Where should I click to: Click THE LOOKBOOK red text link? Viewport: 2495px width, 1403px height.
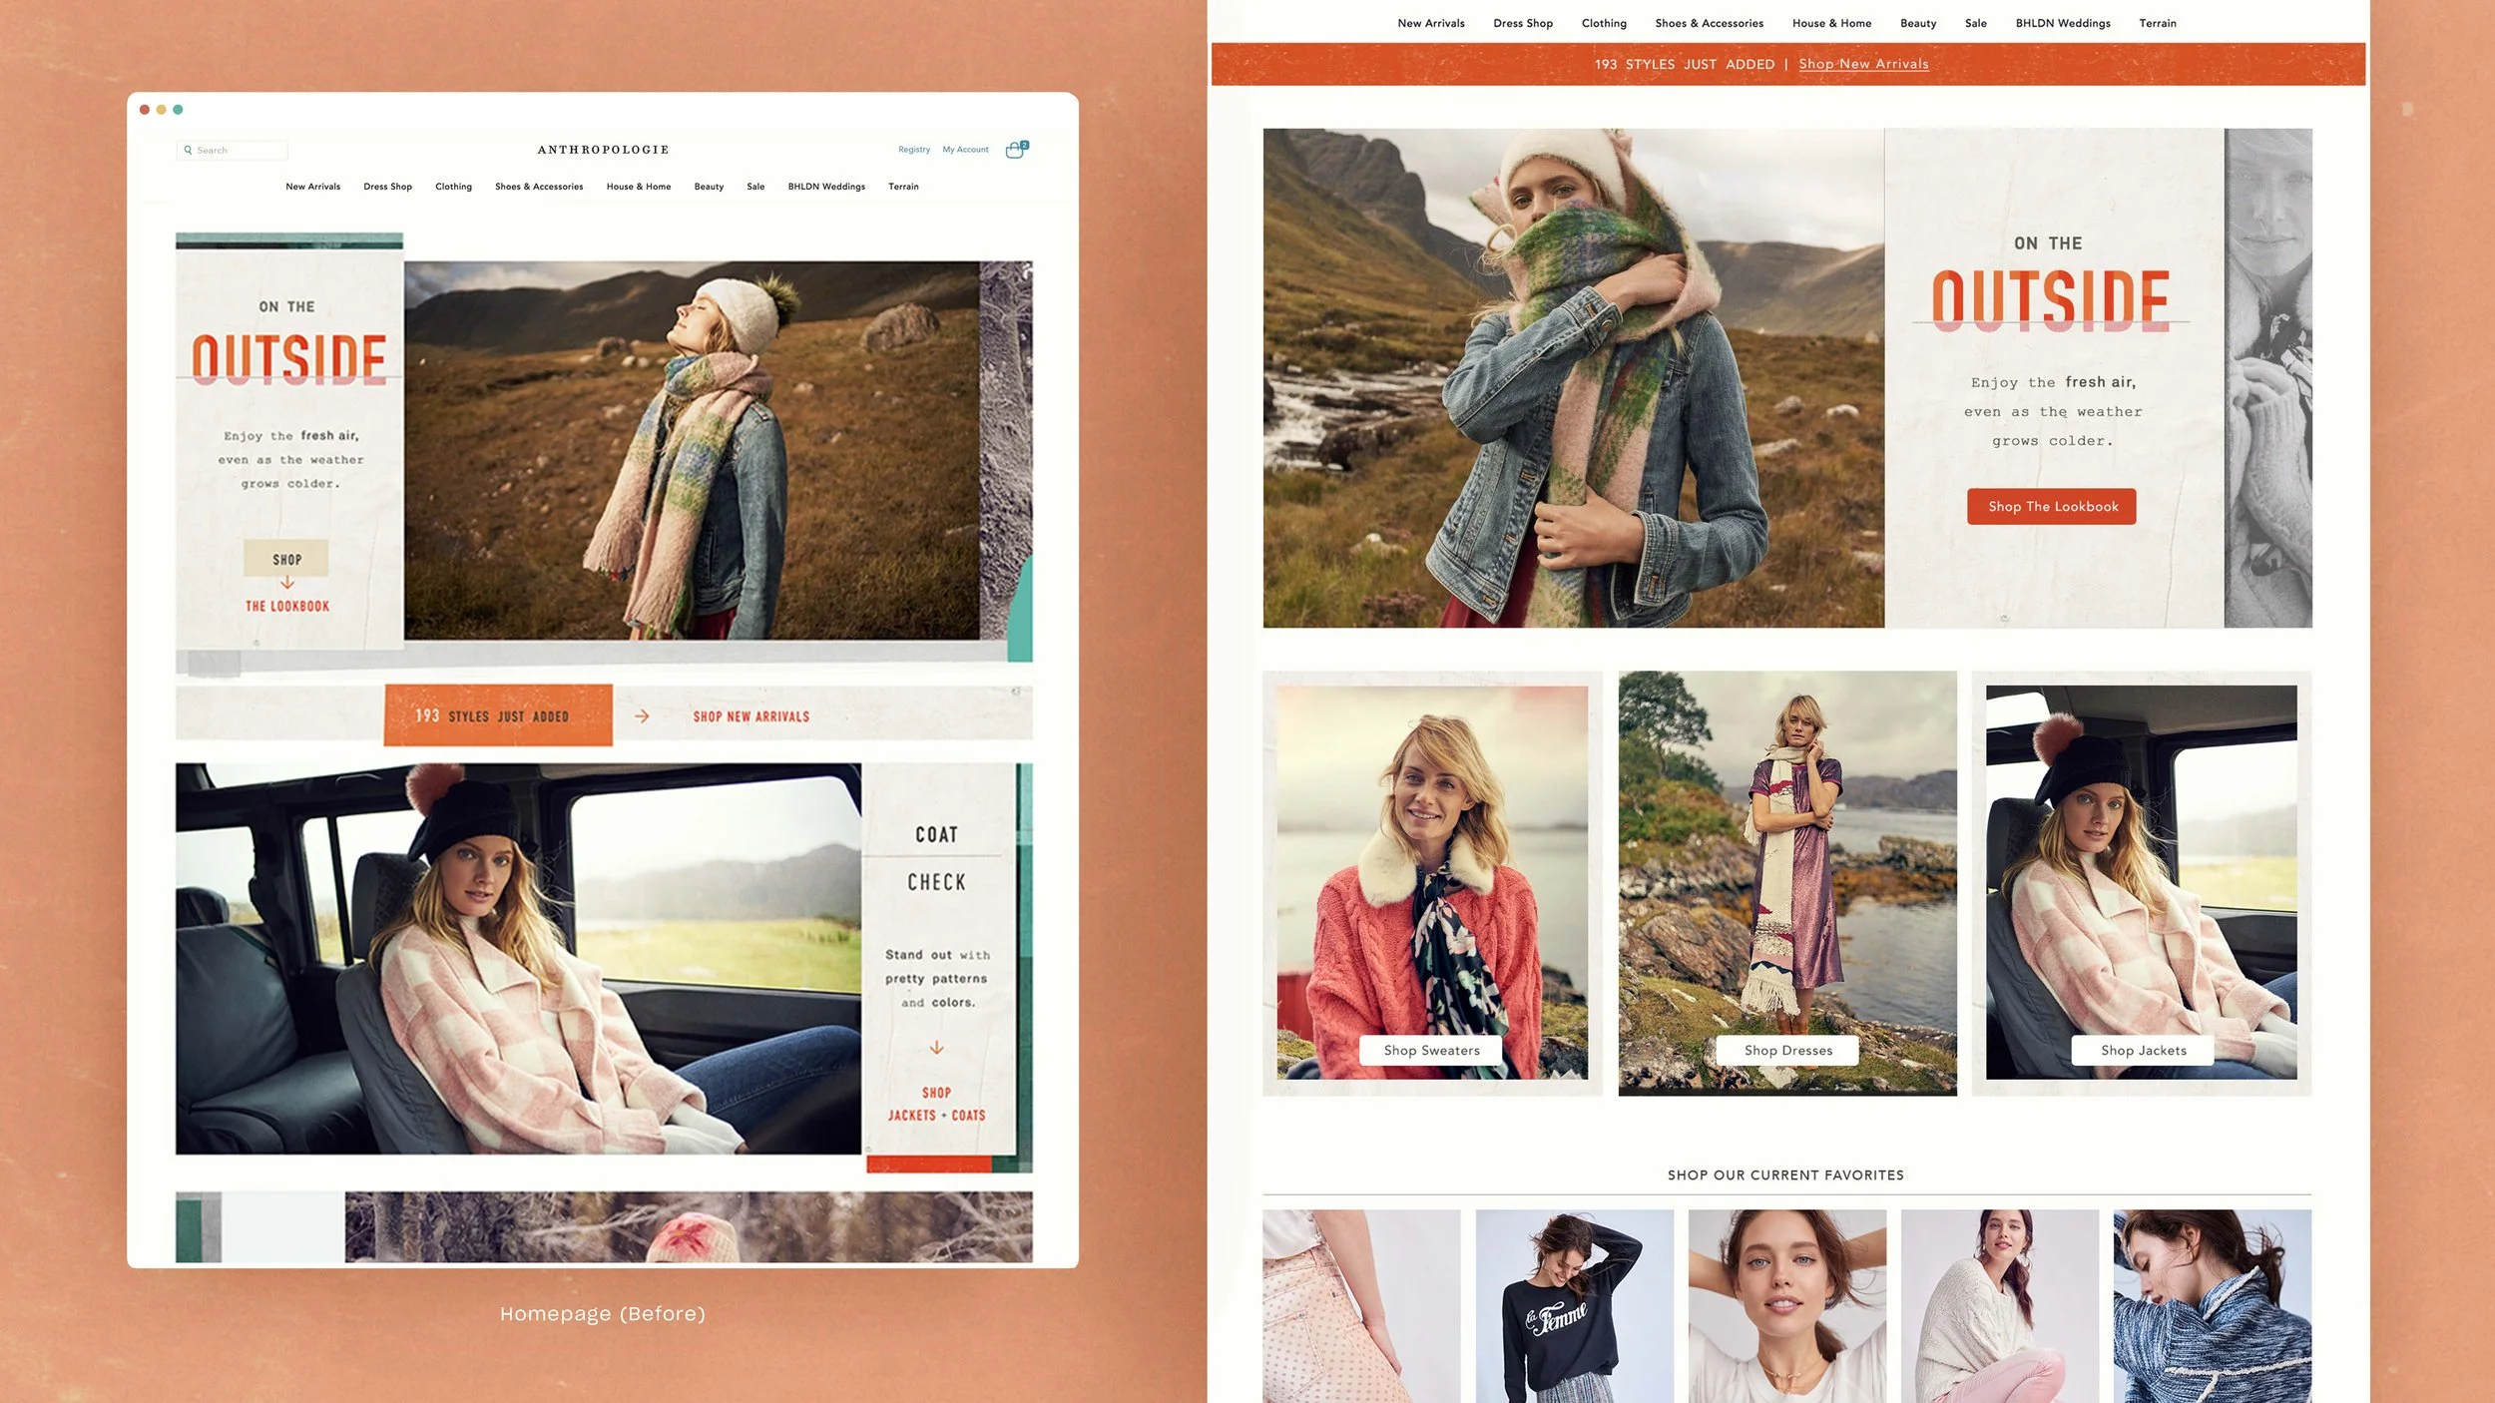coord(287,606)
